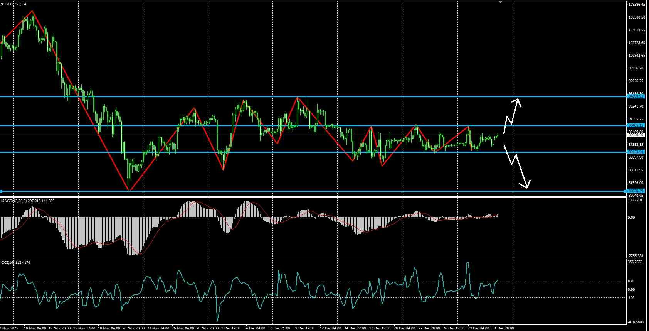The image size is (649, 331).
Task: Select the 80670.29 horizontal line price tag
Action: click(x=636, y=191)
